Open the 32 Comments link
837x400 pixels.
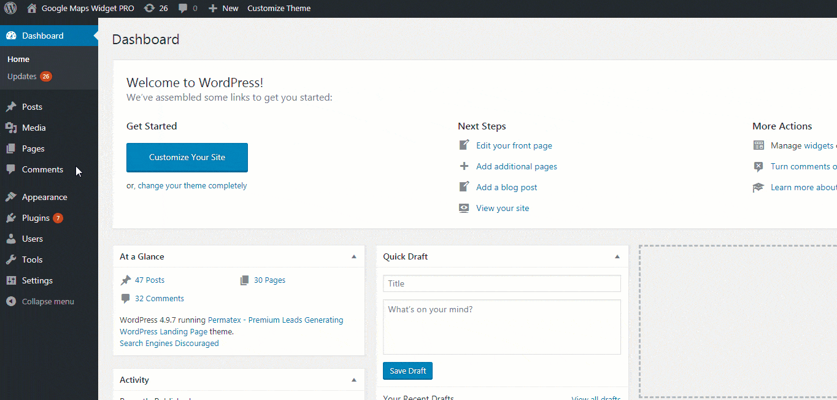[x=160, y=298]
